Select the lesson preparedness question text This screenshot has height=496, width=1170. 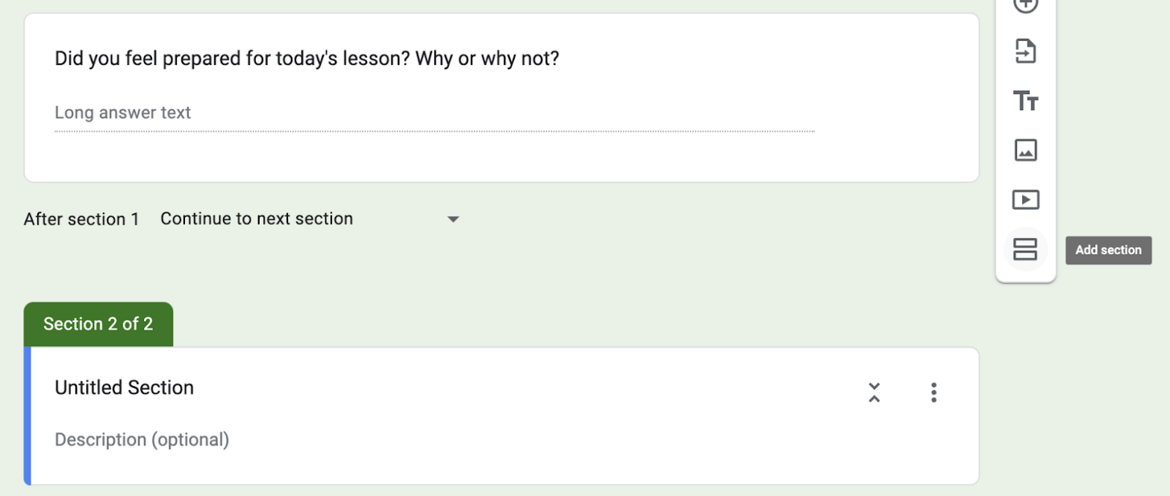(306, 57)
